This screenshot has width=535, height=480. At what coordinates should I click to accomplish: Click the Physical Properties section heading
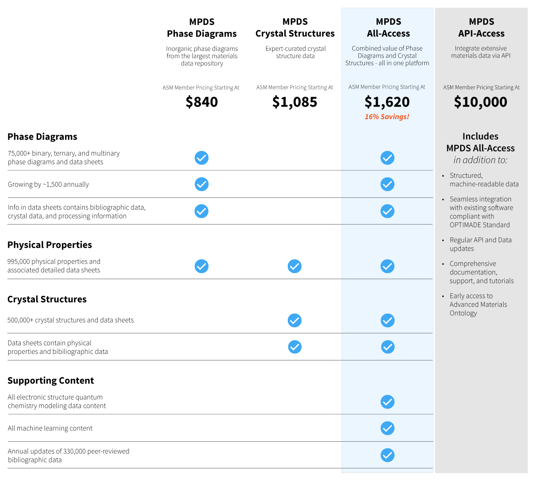[50, 245]
